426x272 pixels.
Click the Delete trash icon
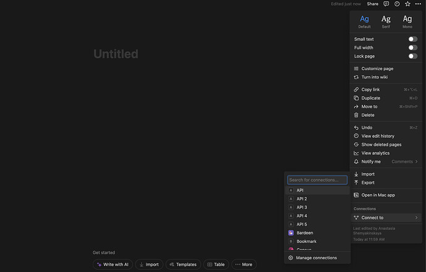pos(356,115)
